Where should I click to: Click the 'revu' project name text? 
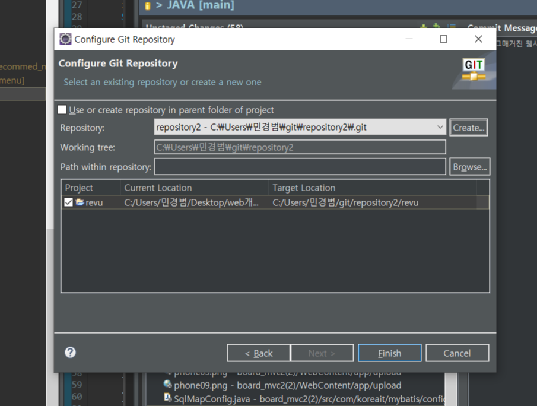94,202
